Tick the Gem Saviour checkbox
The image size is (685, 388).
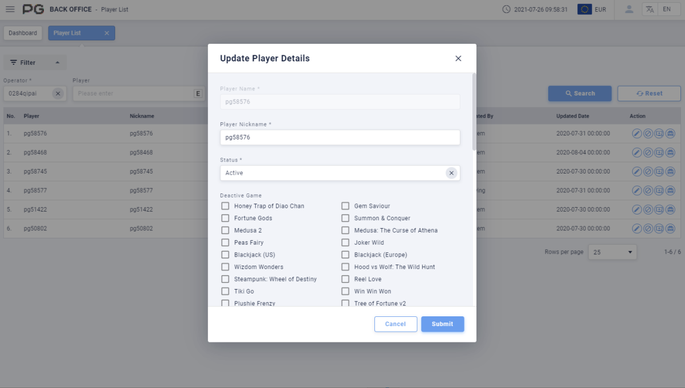345,206
